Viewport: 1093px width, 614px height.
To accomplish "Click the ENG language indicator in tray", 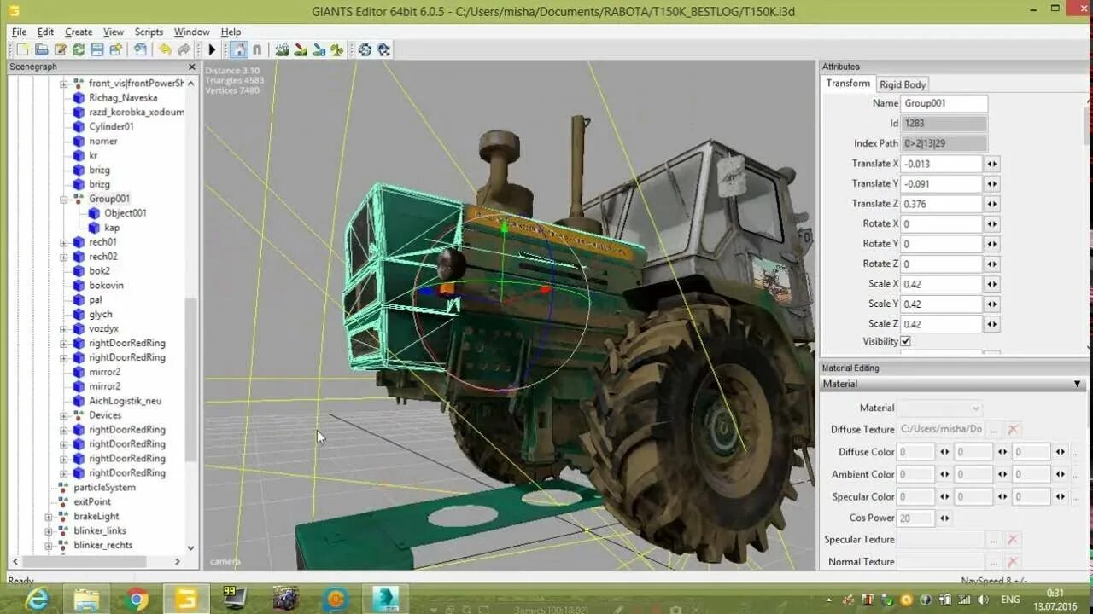I will (x=1010, y=600).
